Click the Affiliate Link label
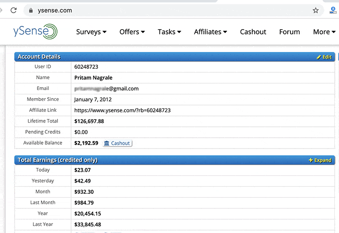339x233 pixels. [x=43, y=110]
